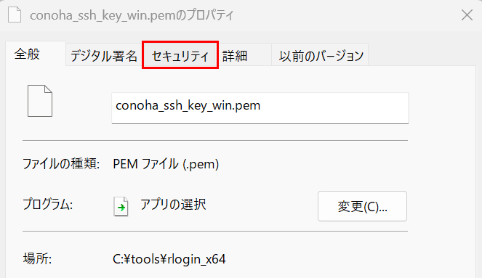Focus the conoha_ssh_key_win.pem filename field
Screen dimensions: 482x278
[x=260, y=108]
